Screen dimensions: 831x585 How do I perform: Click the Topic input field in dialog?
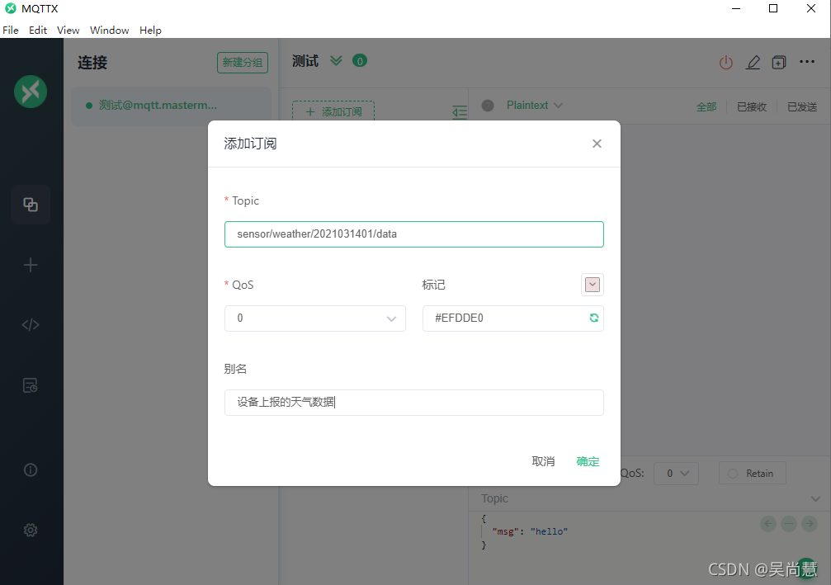click(414, 234)
